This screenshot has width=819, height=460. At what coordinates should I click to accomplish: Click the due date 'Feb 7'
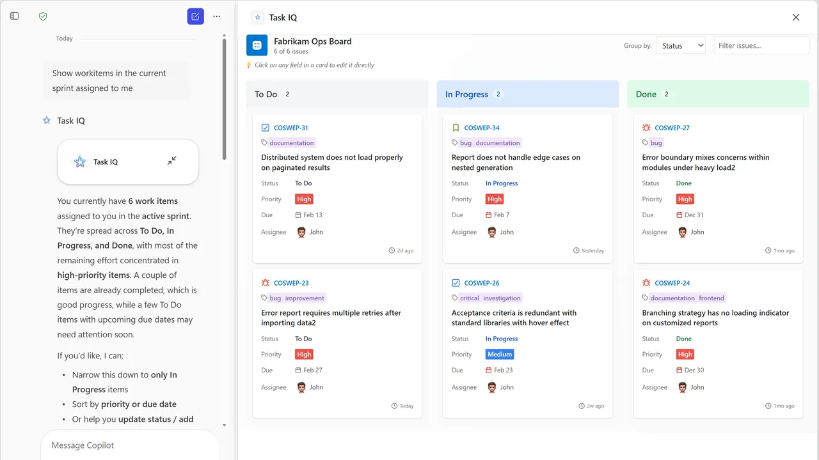tap(502, 215)
